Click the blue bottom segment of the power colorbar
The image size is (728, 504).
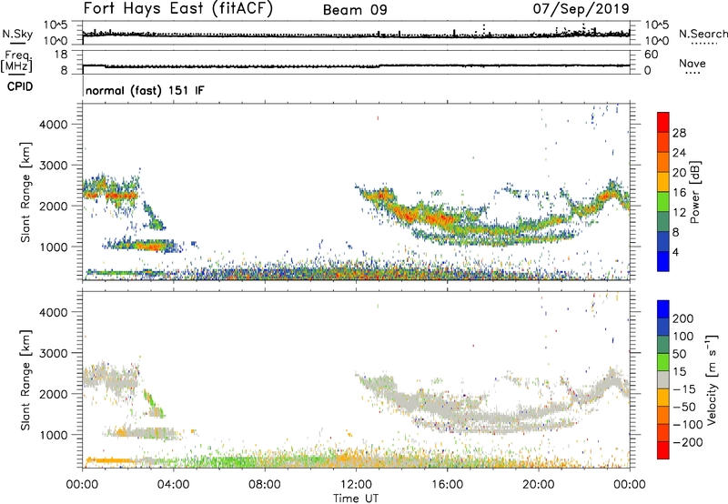[663, 262]
